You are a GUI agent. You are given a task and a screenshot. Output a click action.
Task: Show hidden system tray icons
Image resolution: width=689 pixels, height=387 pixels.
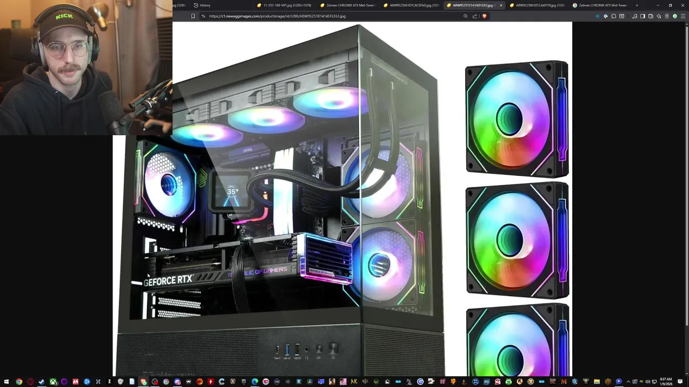click(x=628, y=382)
